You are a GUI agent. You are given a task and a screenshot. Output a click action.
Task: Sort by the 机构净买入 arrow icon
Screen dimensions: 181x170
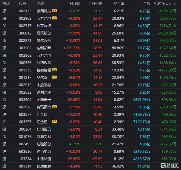tap(175, 4)
